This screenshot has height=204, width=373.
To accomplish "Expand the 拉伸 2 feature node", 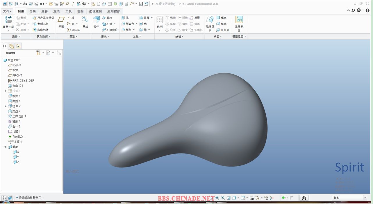I will coord(6,106).
